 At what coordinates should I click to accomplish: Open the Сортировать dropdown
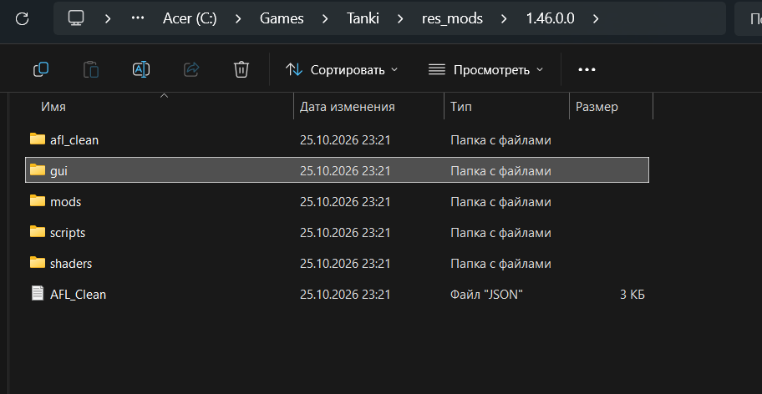tap(342, 70)
